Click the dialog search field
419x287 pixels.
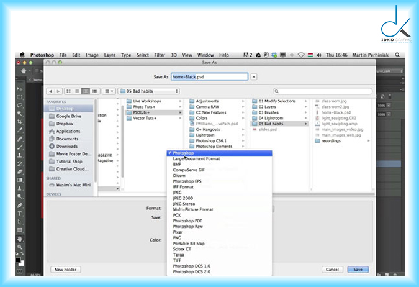[x=323, y=91]
